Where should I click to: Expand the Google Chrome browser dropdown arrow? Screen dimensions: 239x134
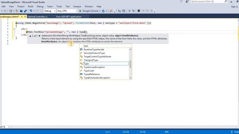point(100,11)
